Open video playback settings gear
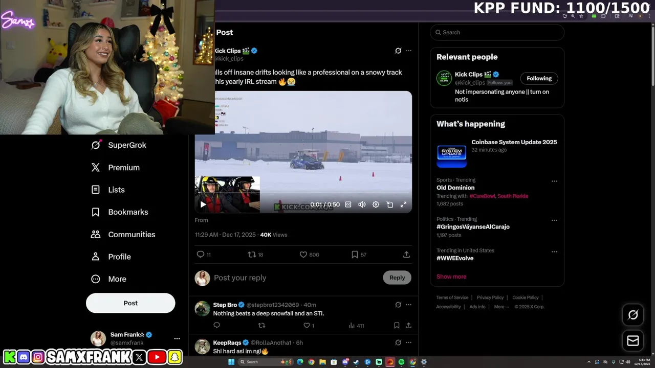 [x=376, y=204]
